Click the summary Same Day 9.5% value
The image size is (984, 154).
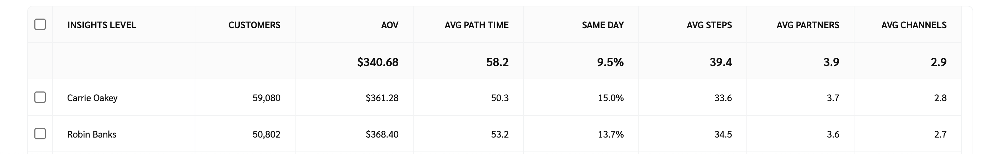[x=610, y=62]
